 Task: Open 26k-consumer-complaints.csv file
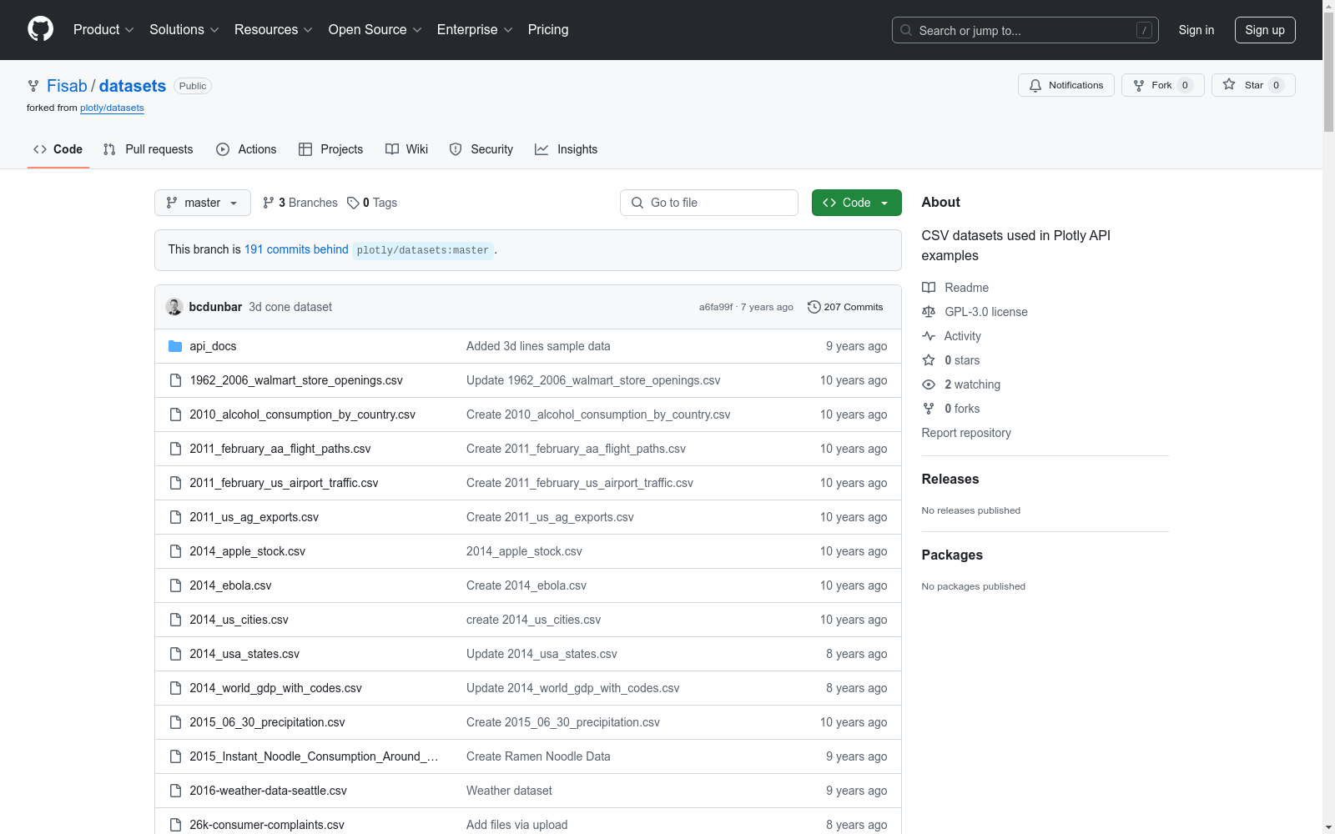click(x=267, y=825)
